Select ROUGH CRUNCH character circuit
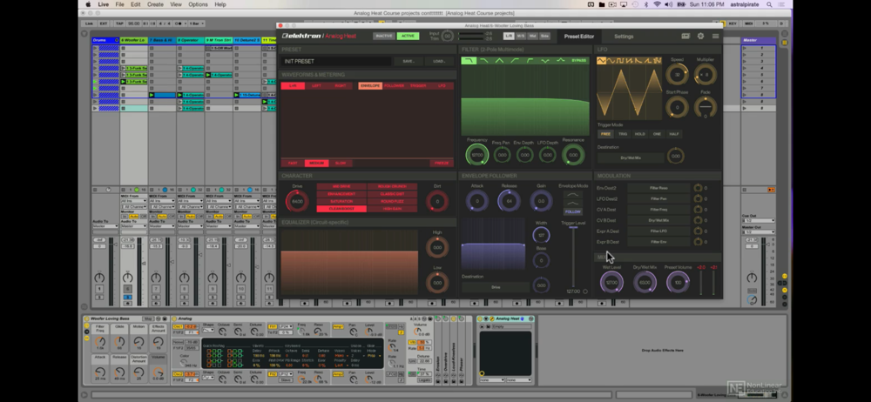The image size is (871, 402). pyautogui.click(x=392, y=187)
